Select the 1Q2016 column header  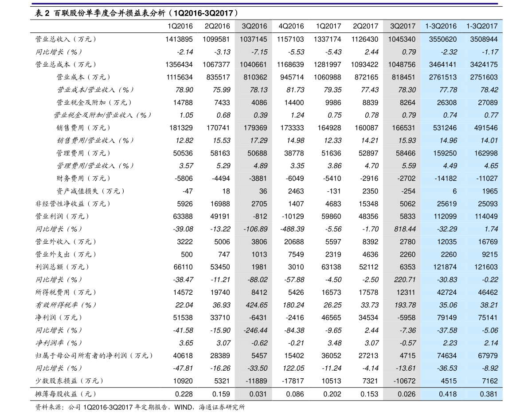[x=180, y=26]
